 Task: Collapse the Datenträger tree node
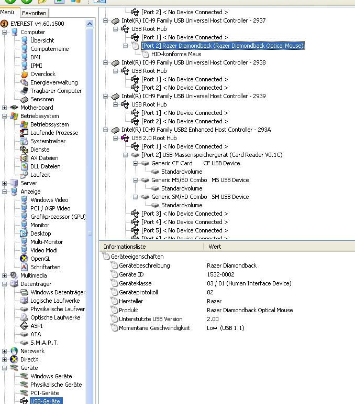coord(4,284)
